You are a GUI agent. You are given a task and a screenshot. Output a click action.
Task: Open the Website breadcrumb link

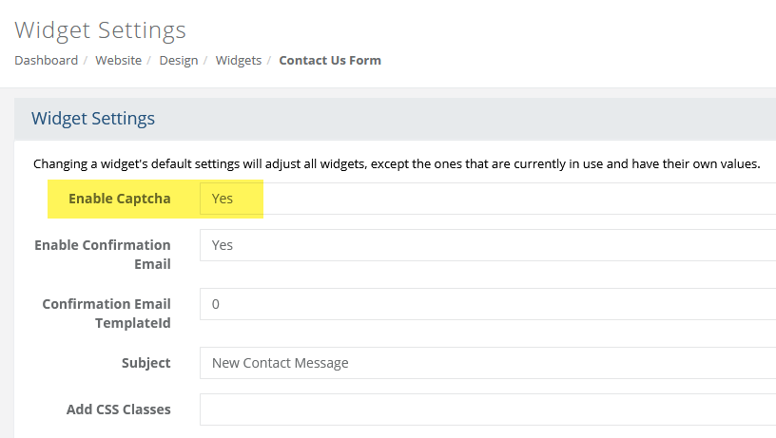pyautogui.click(x=118, y=60)
